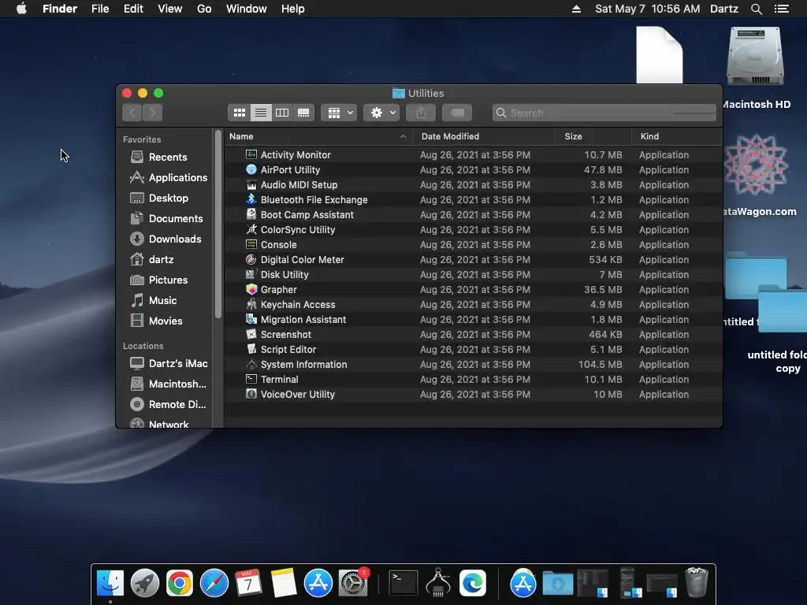
Task: Go forward with the right arrow button
Action: (152, 113)
